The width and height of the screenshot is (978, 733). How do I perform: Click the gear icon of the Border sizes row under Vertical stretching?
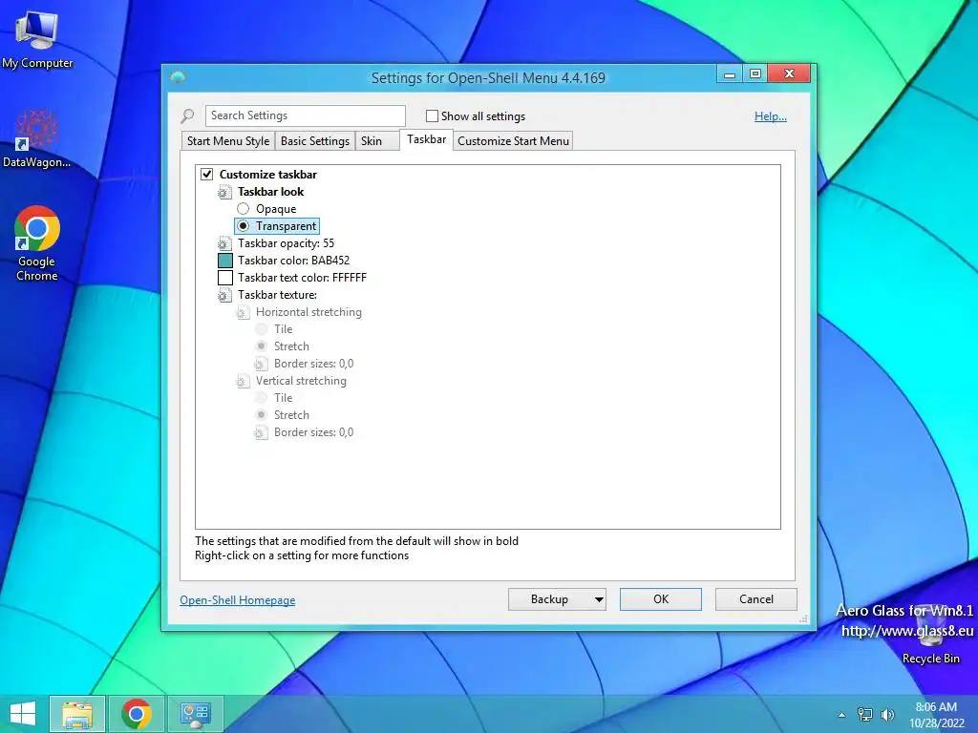point(261,432)
